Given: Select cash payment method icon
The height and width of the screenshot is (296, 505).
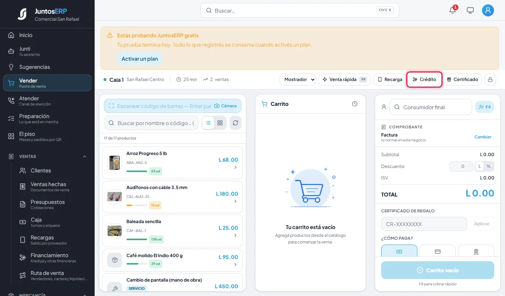Looking at the screenshot, I should [399, 251].
